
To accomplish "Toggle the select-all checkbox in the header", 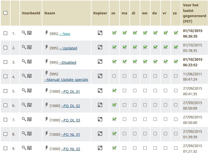I will click(6, 13).
